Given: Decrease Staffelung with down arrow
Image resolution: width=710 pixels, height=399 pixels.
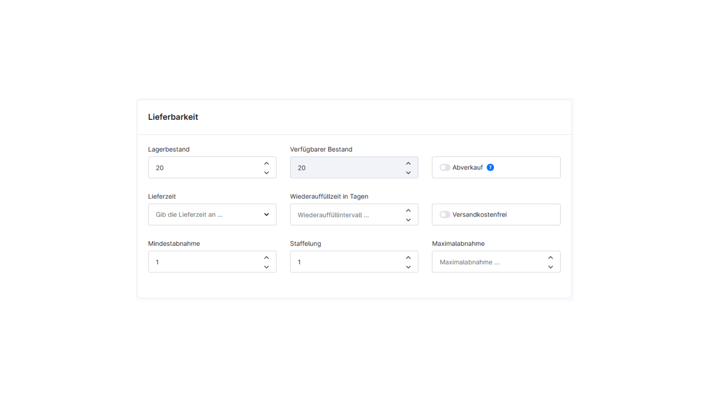Looking at the screenshot, I should point(408,267).
